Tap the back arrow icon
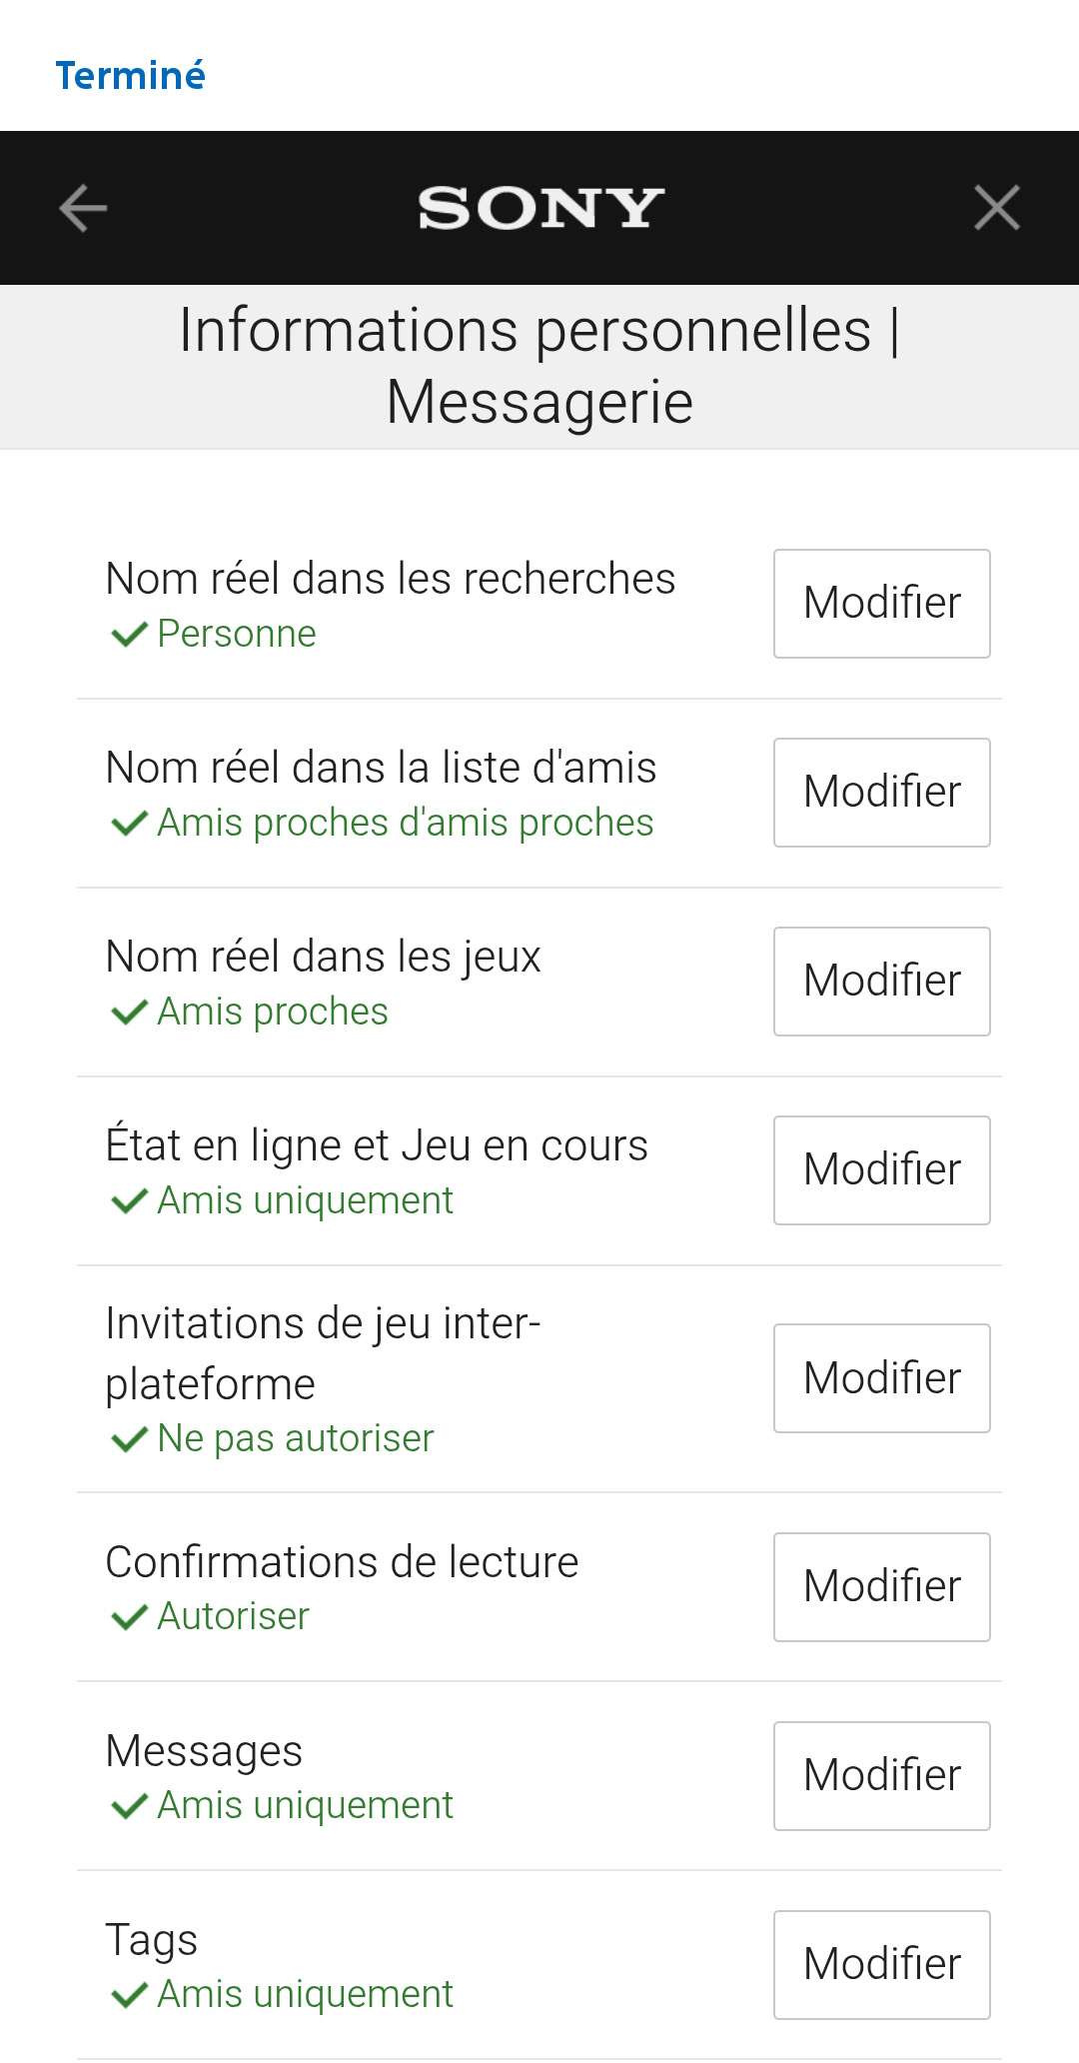Image resolution: width=1079 pixels, height=2063 pixels. [x=83, y=208]
